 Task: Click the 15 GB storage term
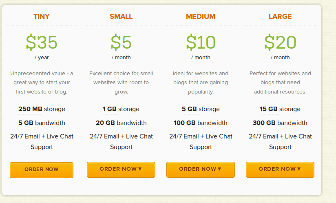269,109
